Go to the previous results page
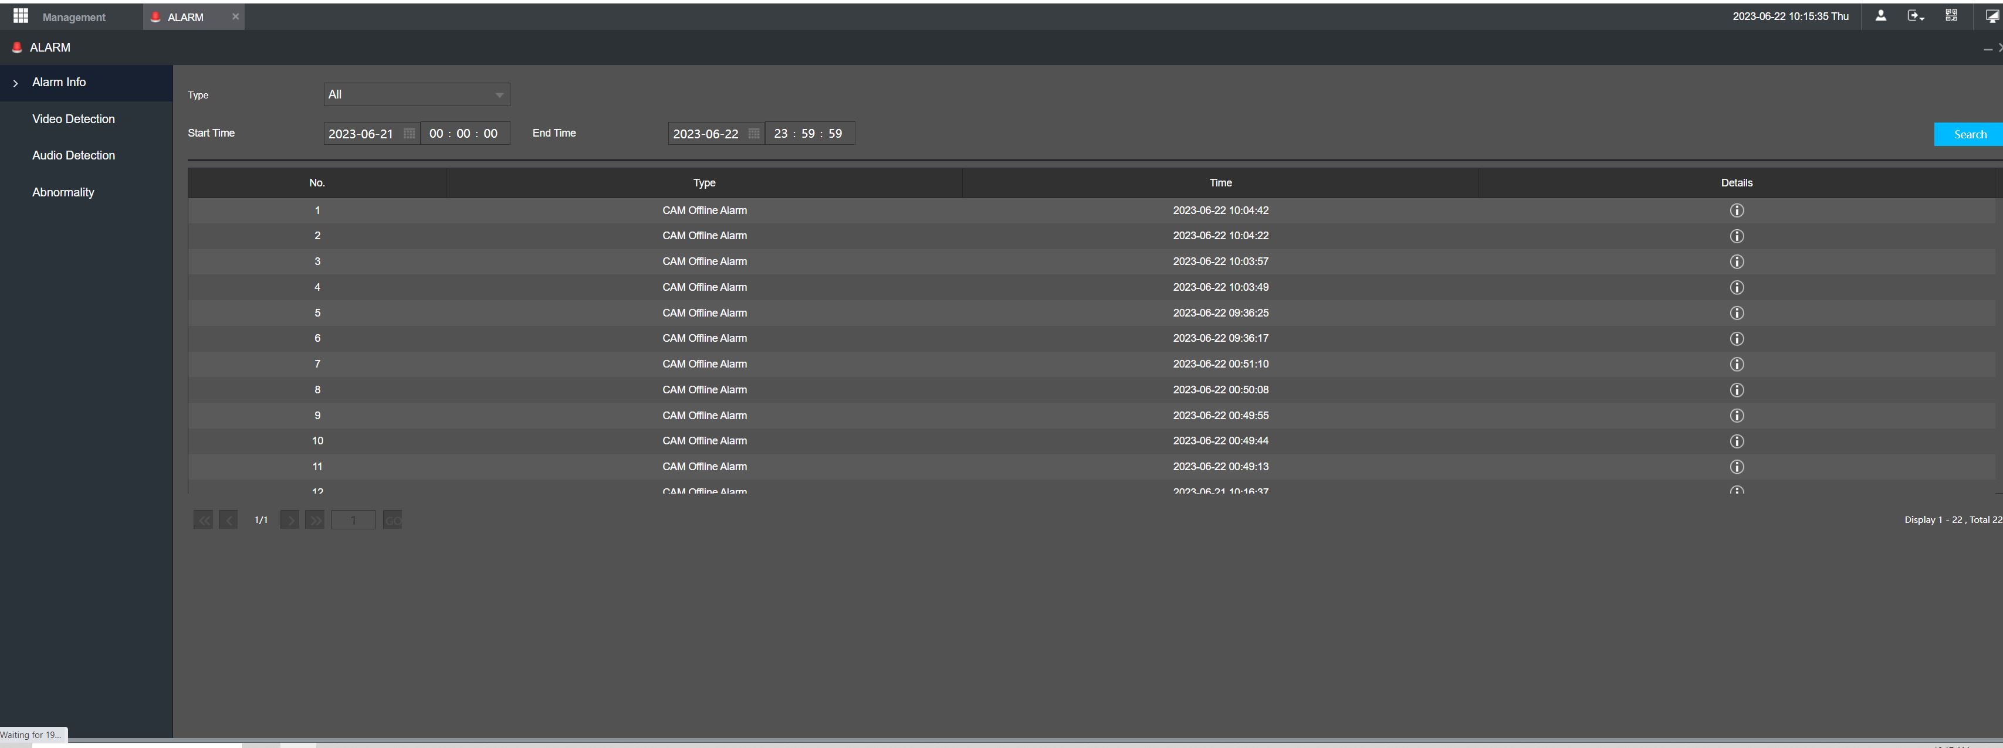 pyautogui.click(x=228, y=519)
